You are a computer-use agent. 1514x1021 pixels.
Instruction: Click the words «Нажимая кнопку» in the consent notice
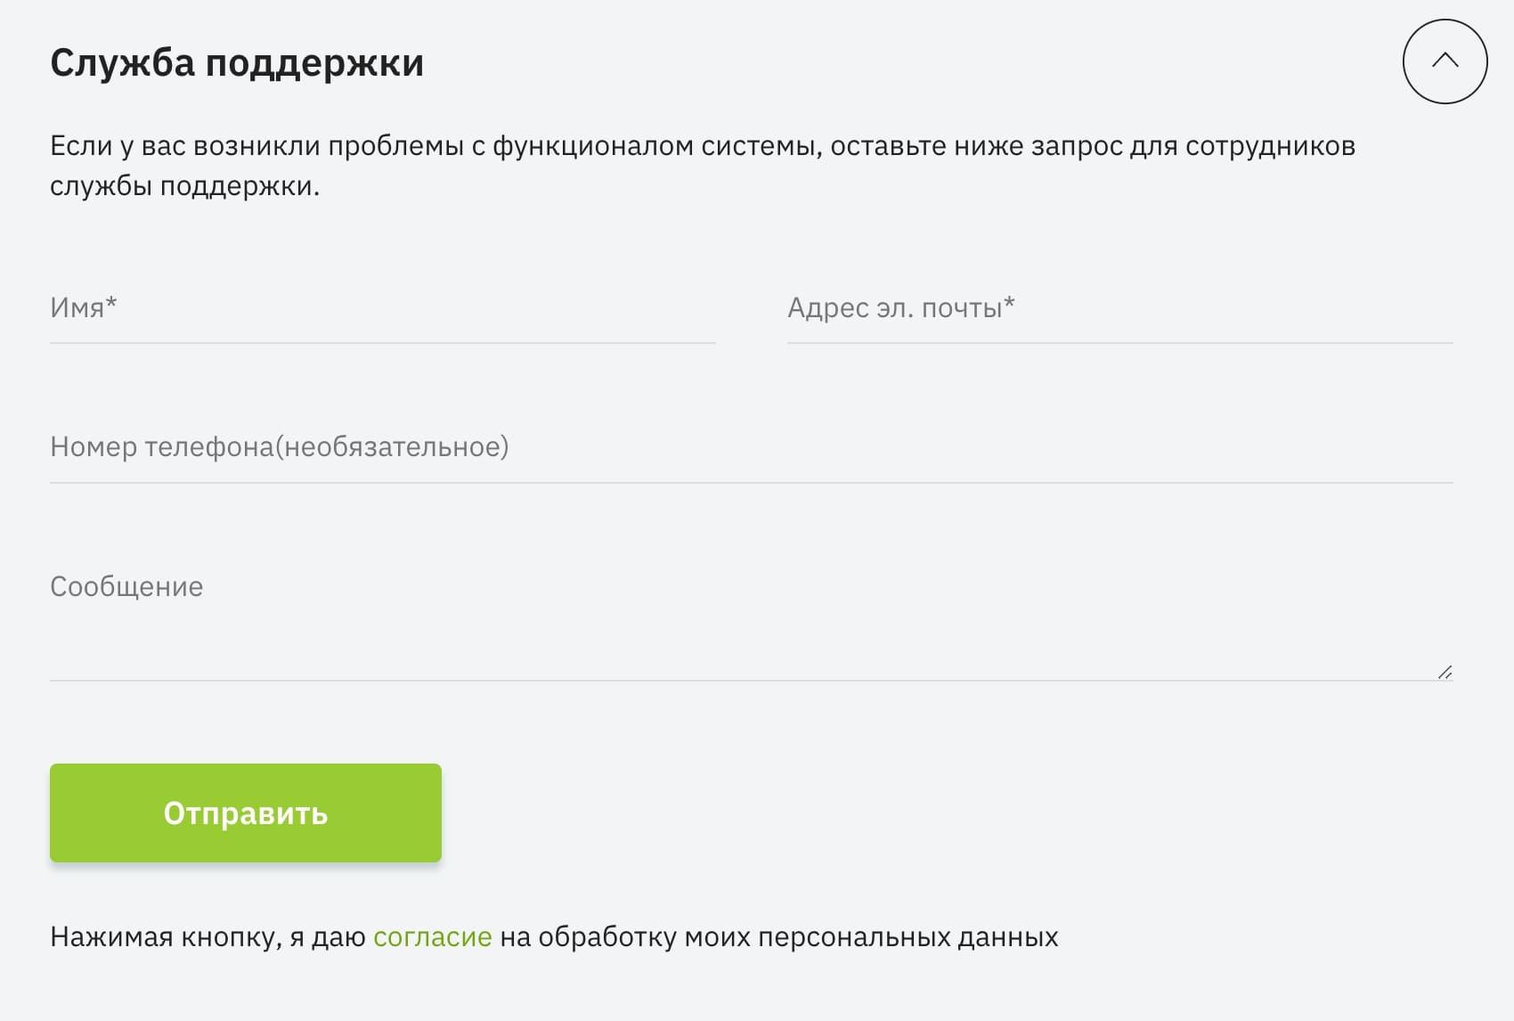pyautogui.click(x=166, y=937)
